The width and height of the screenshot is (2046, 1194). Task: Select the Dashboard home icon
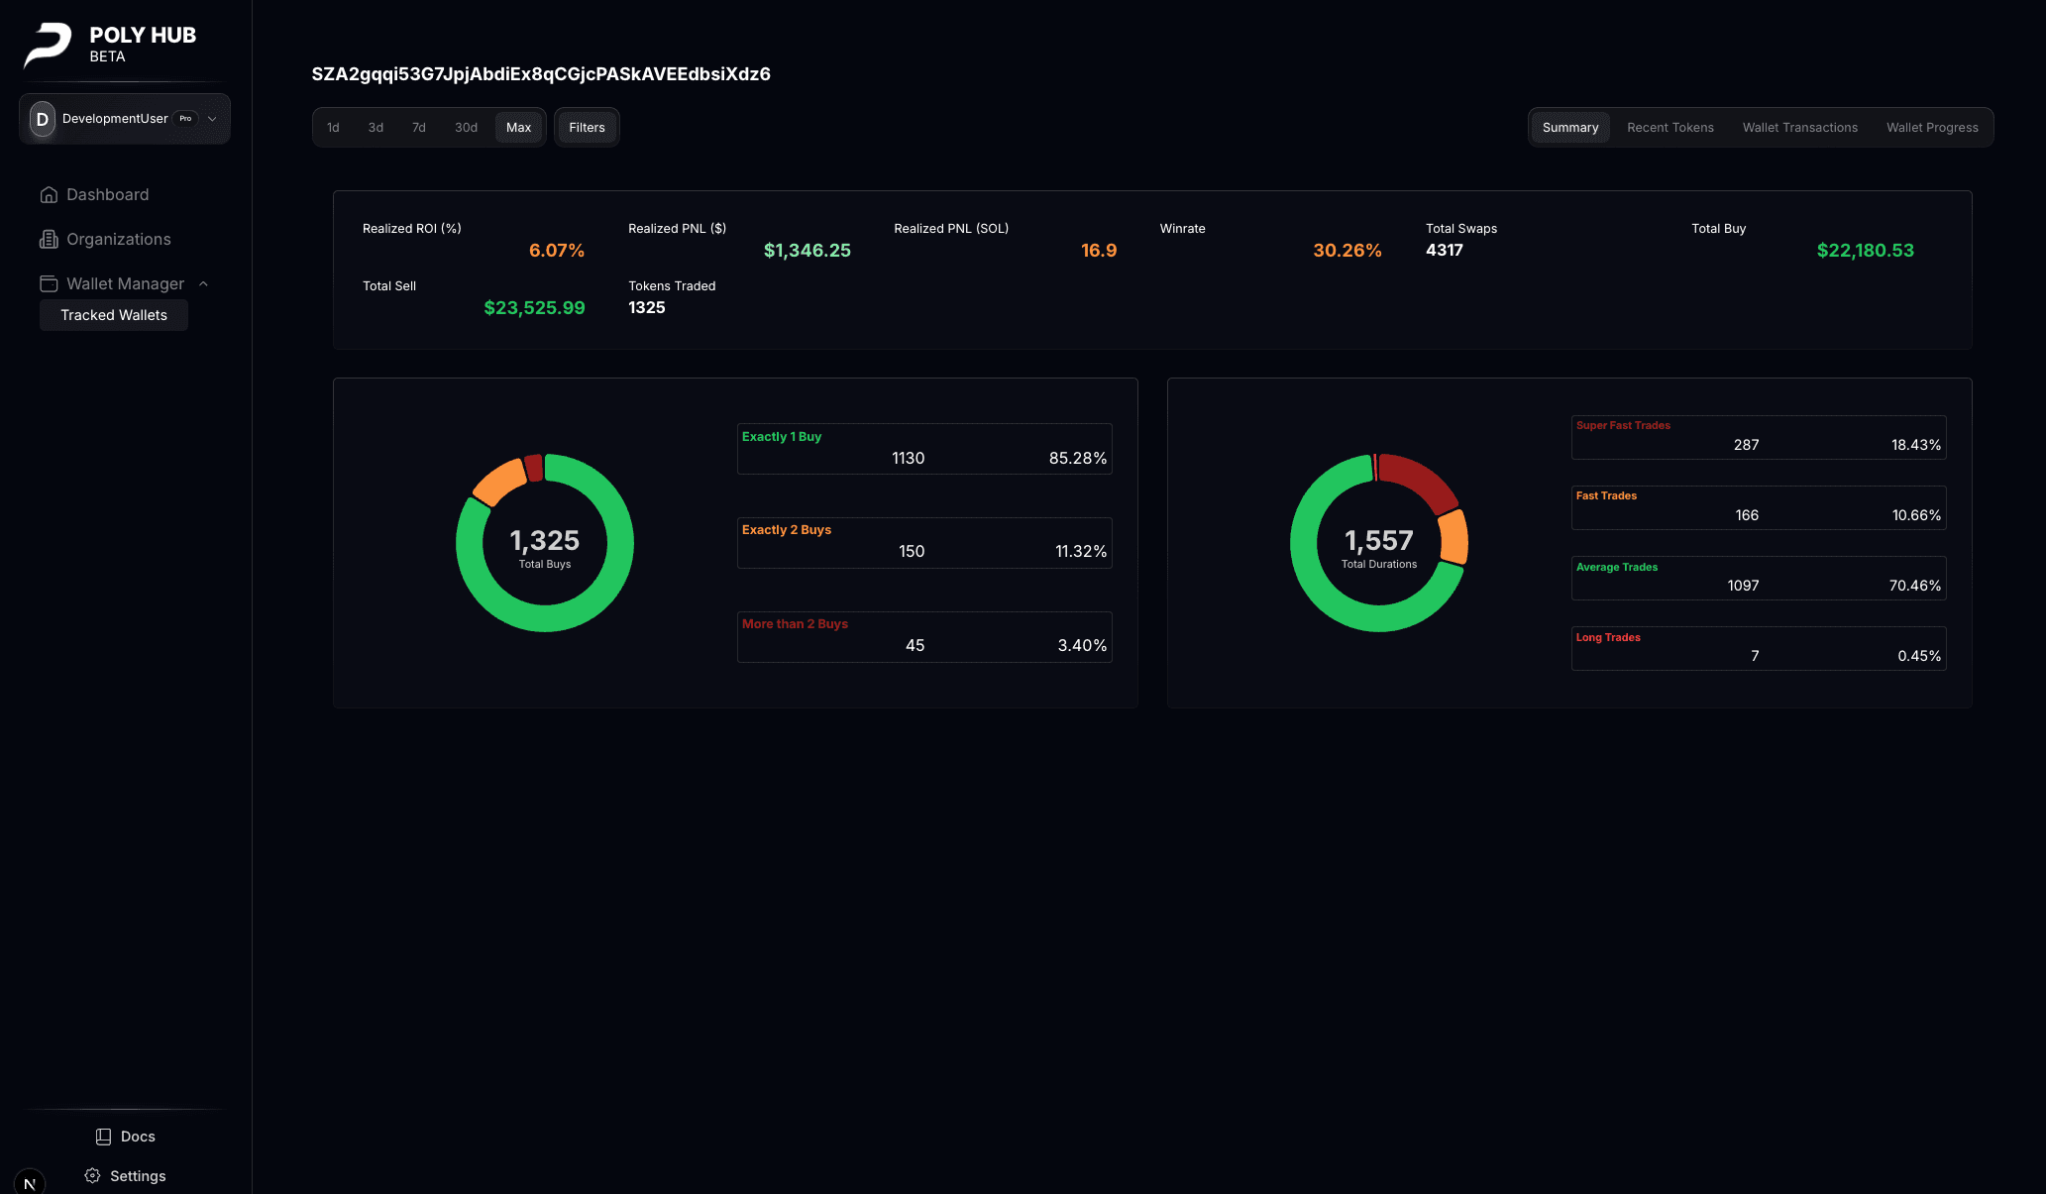[50, 194]
